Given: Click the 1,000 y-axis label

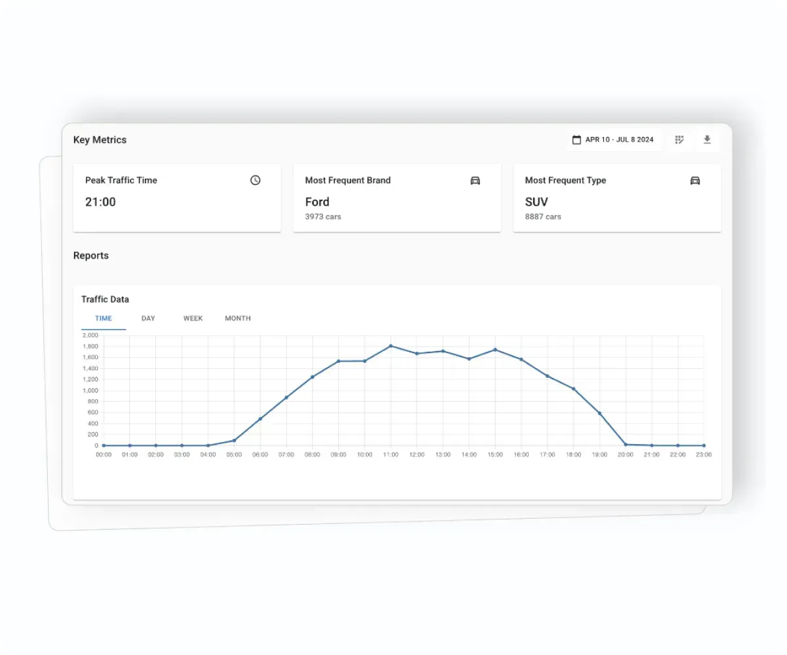Looking at the screenshot, I should 90,390.
